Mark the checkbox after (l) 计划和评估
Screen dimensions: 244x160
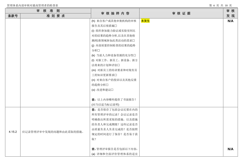coord(118,65)
